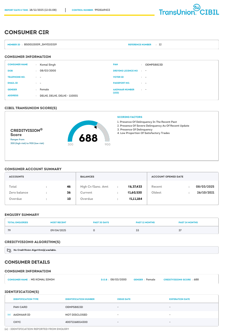The height and width of the screenshot is (332, 225).
Task: Click the blue arc of score gauge
Action: (x=75, y=129)
